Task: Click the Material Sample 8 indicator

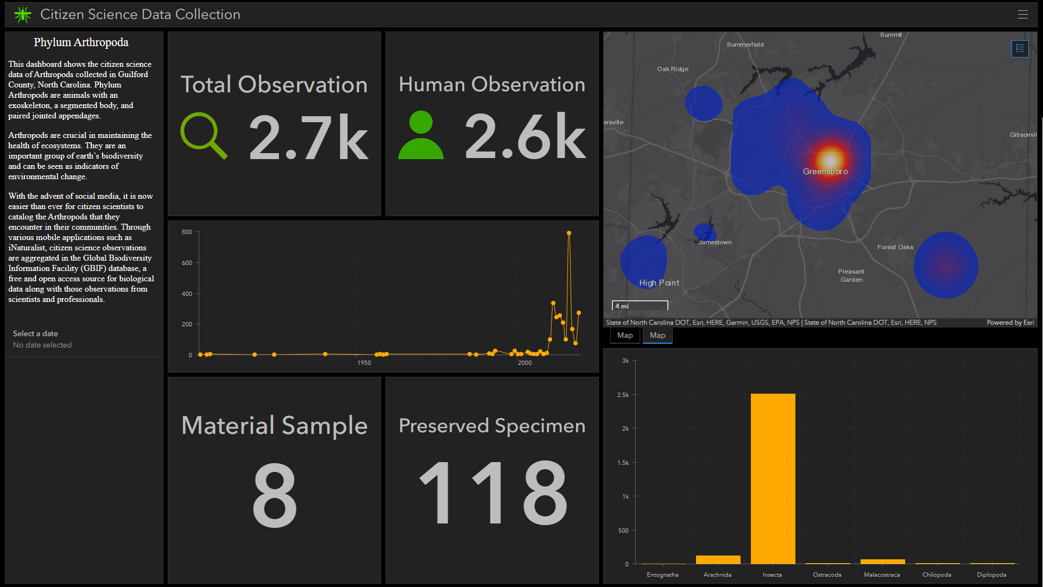Action: (275, 494)
